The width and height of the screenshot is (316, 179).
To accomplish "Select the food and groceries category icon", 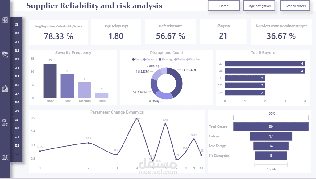I will pyautogui.click(x=5, y=54).
